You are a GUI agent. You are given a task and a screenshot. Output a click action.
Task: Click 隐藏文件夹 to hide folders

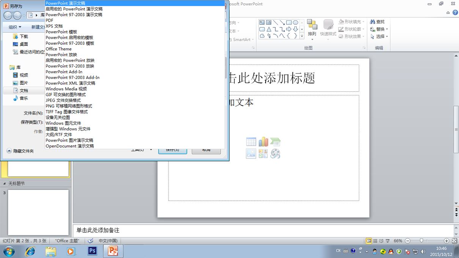(20, 151)
